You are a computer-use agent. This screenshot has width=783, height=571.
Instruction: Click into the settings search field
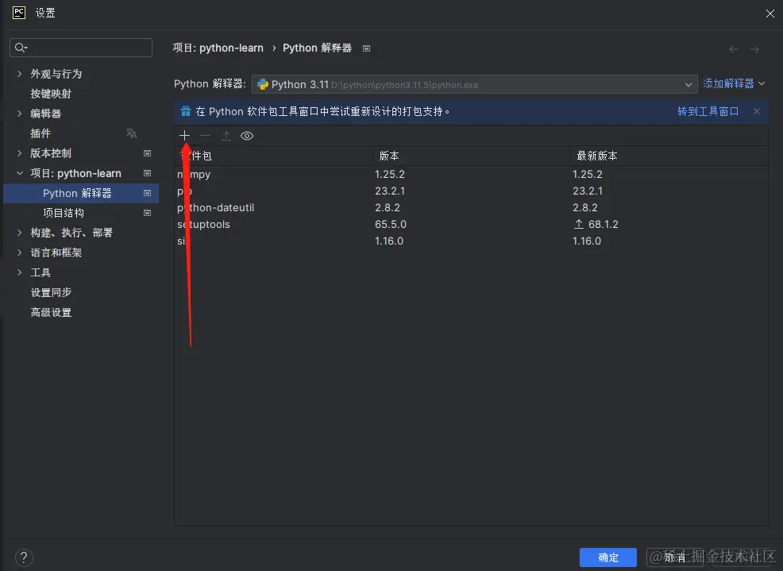[x=81, y=48]
